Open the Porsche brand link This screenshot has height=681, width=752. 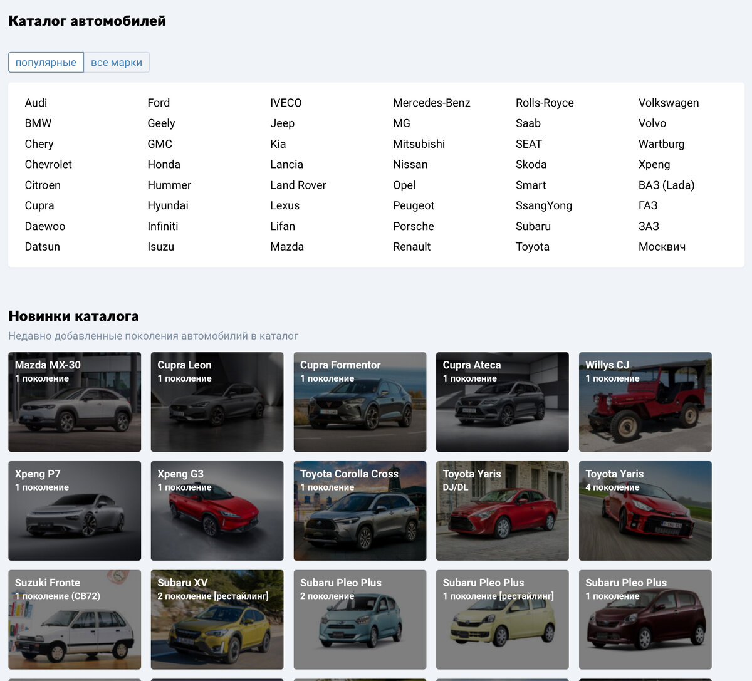tap(414, 226)
